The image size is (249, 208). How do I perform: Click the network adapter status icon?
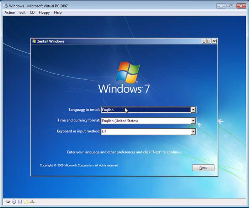coord(32,202)
